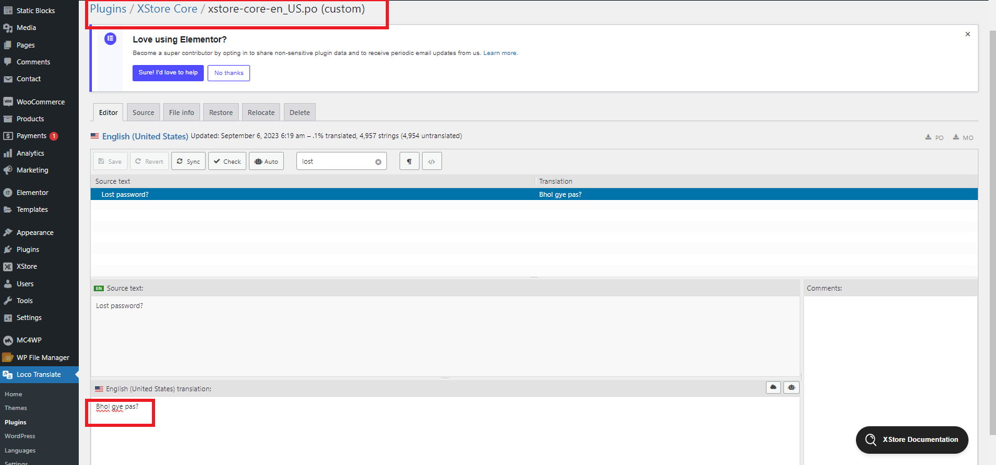Image resolution: width=996 pixels, height=465 pixels.
Task: Click Loco Translate menu item
Action: pyautogui.click(x=39, y=374)
